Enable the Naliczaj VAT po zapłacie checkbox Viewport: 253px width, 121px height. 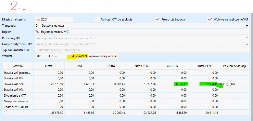coord(97,19)
